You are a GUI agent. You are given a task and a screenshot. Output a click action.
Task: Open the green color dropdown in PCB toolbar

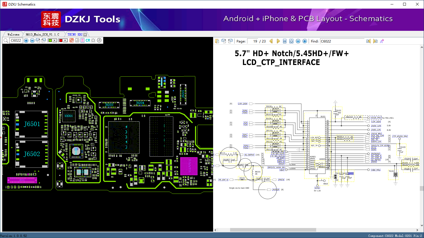point(55,41)
